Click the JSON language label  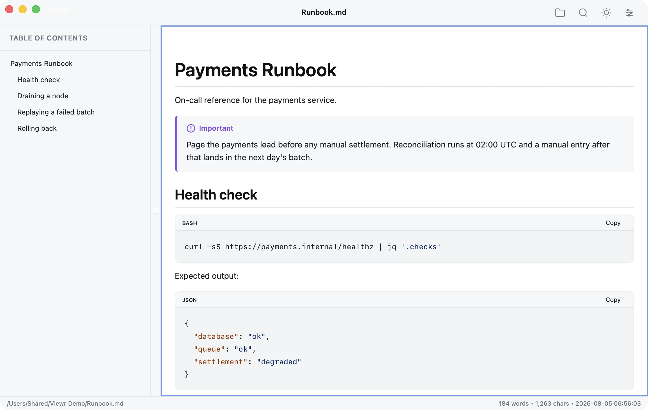coord(189,300)
